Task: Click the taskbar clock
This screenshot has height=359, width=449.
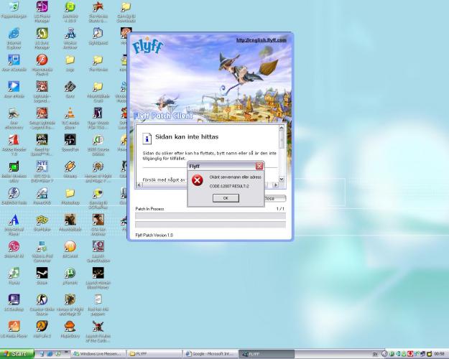Action: [x=439, y=354]
